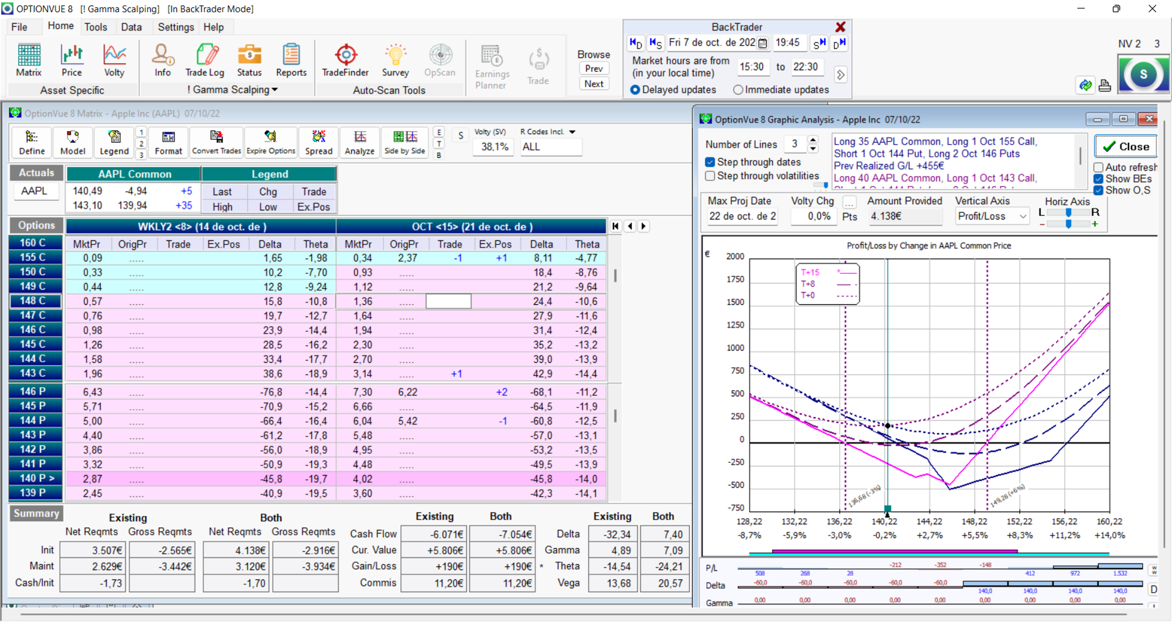The height and width of the screenshot is (622, 1172).
Task: Open the Volty tool
Action: point(114,60)
